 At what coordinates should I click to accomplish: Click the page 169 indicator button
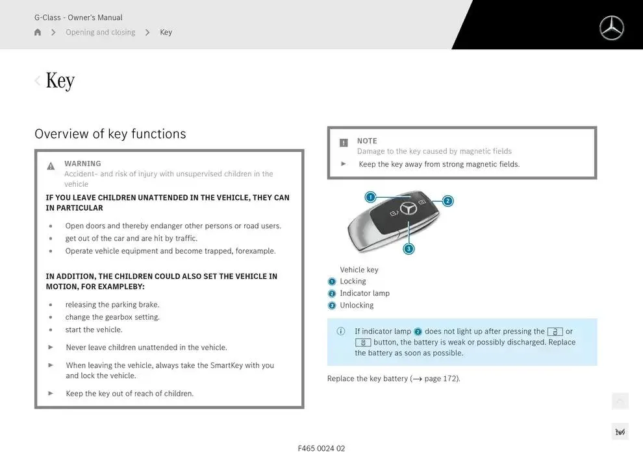(620, 432)
